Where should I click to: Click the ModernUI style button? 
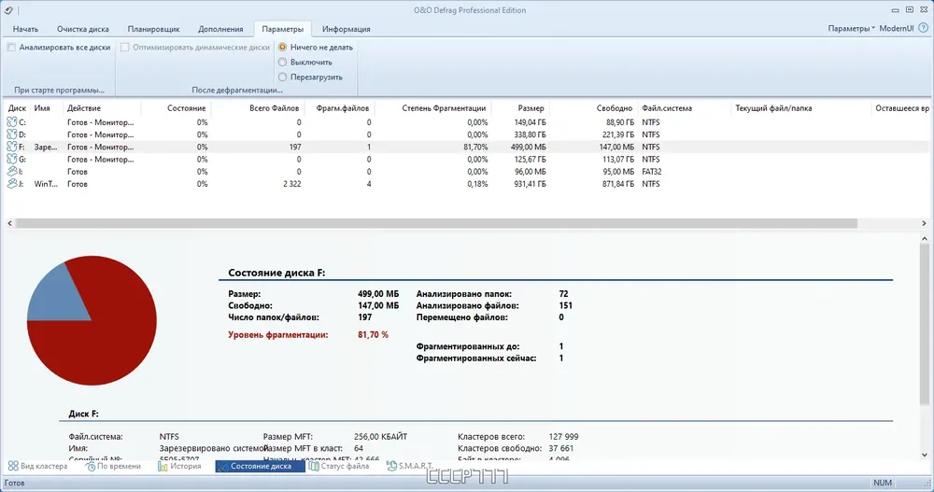897,28
